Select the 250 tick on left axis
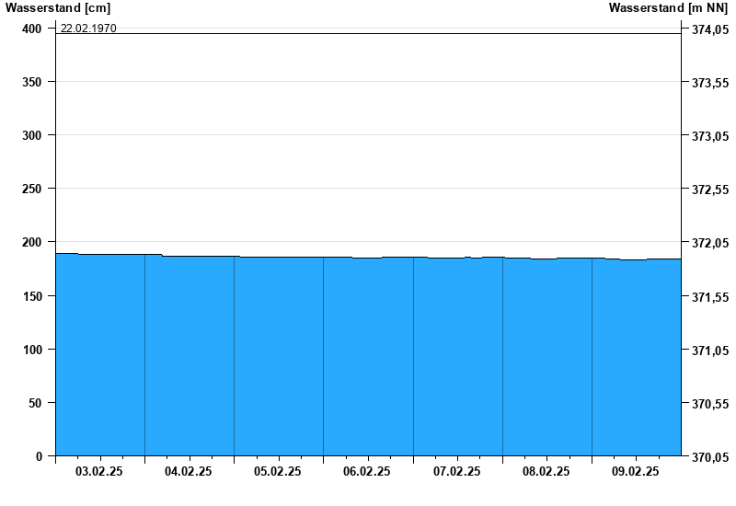 point(32,189)
